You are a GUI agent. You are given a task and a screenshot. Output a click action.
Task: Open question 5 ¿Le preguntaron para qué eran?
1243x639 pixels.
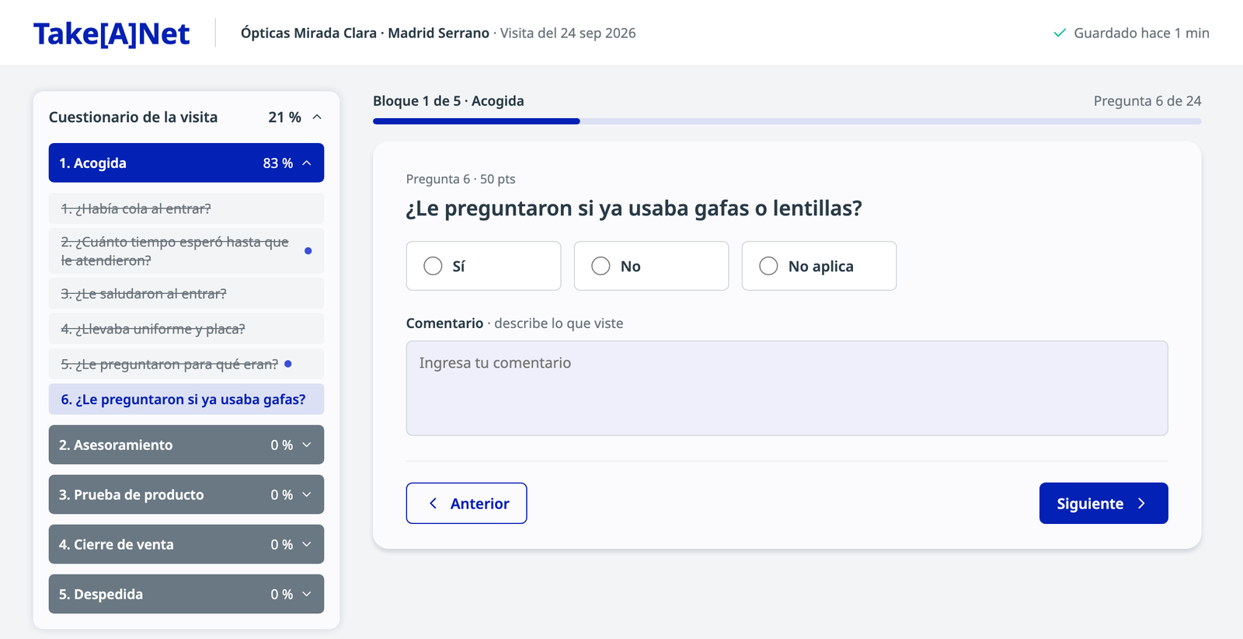click(186, 364)
